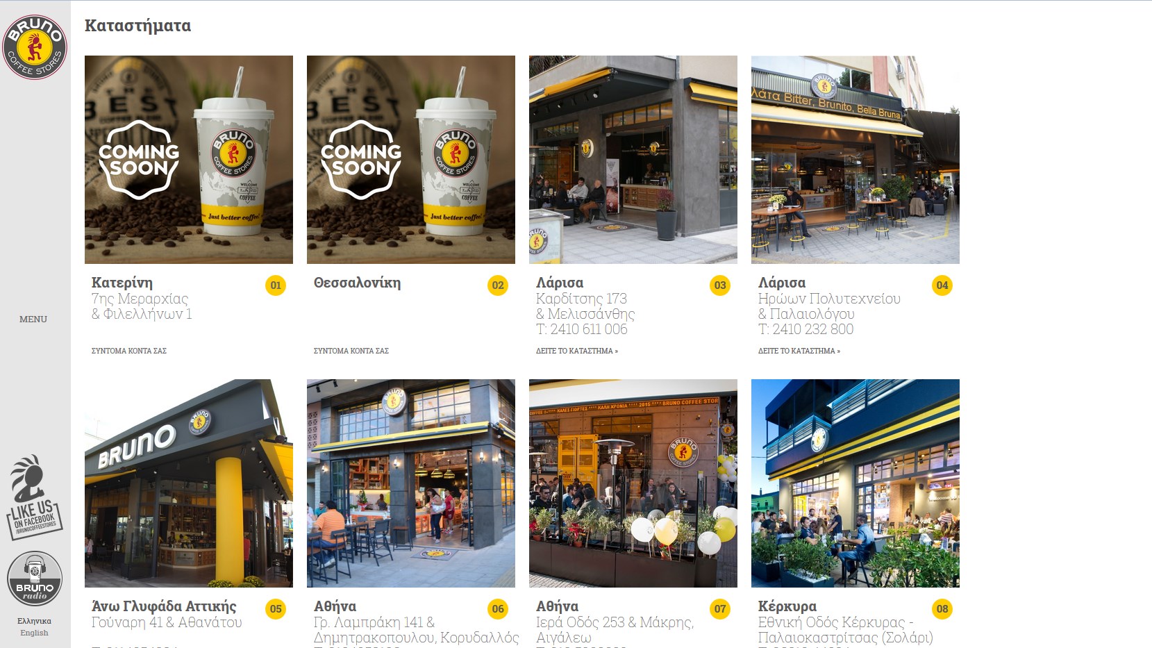Launch the Bruno Radio icon
Viewport: 1152px width, 648px height.
[35, 579]
